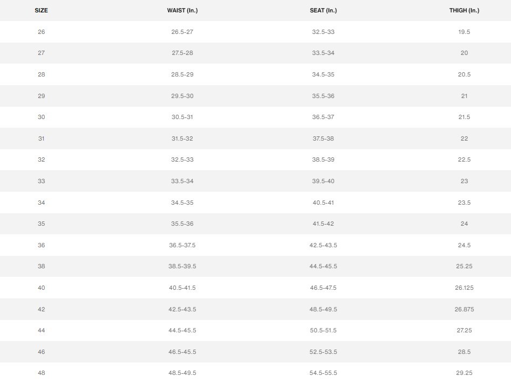The height and width of the screenshot is (383, 511).
Task: Select the seat measurement 48.5-49.5
Action: (x=323, y=309)
